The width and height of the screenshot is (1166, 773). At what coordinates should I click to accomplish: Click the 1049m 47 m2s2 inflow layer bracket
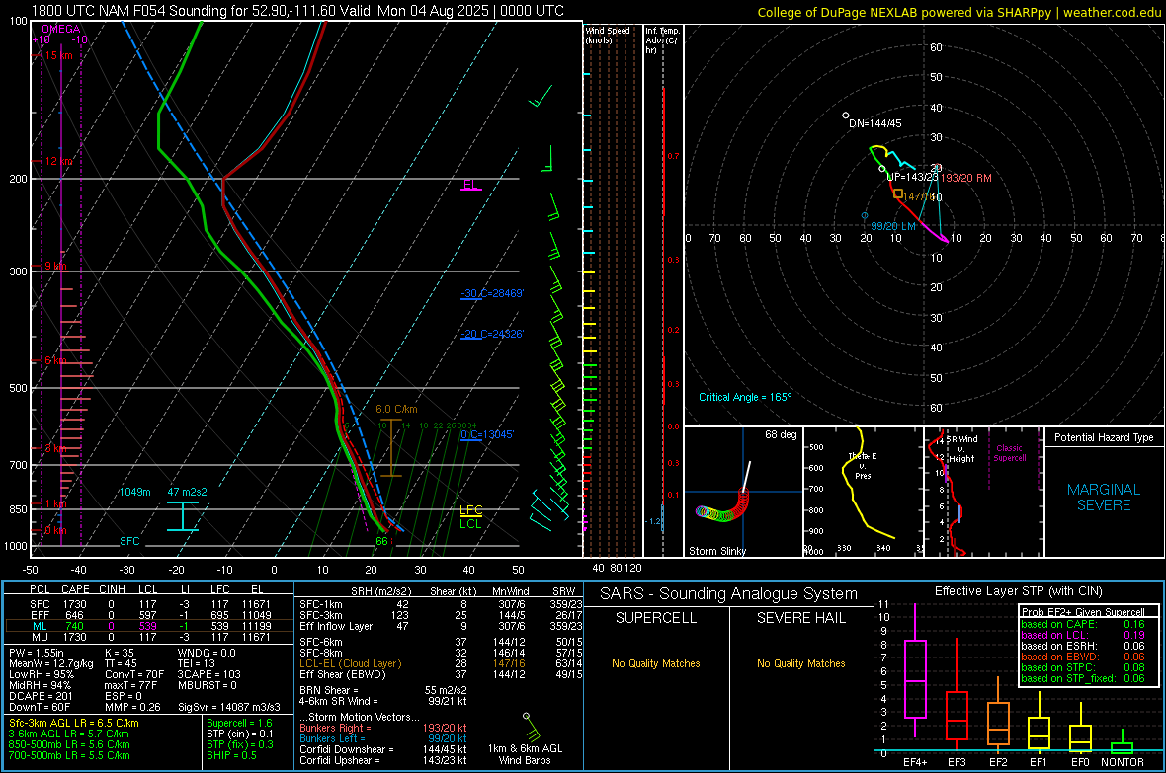pyautogui.click(x=183, y=516)
